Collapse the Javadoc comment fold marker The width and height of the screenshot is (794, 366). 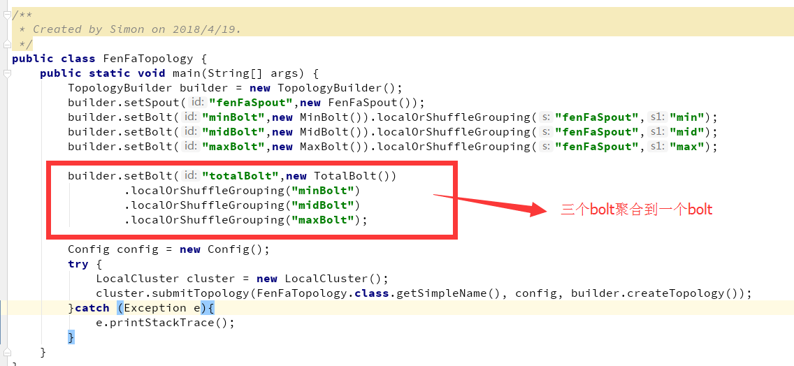tap(6, 15)
